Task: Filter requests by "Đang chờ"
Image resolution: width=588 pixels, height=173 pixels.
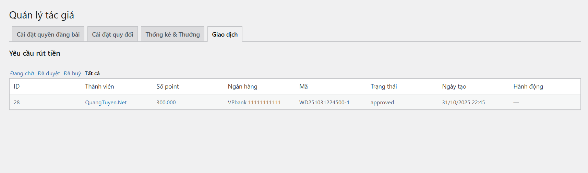Action: point(22,74)
